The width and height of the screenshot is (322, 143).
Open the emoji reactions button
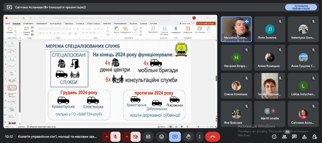pos(161,137)
